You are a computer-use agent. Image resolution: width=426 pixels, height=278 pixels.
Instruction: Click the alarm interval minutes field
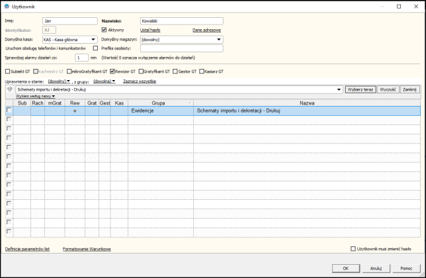pyautogui.click(x=81, y=58)
